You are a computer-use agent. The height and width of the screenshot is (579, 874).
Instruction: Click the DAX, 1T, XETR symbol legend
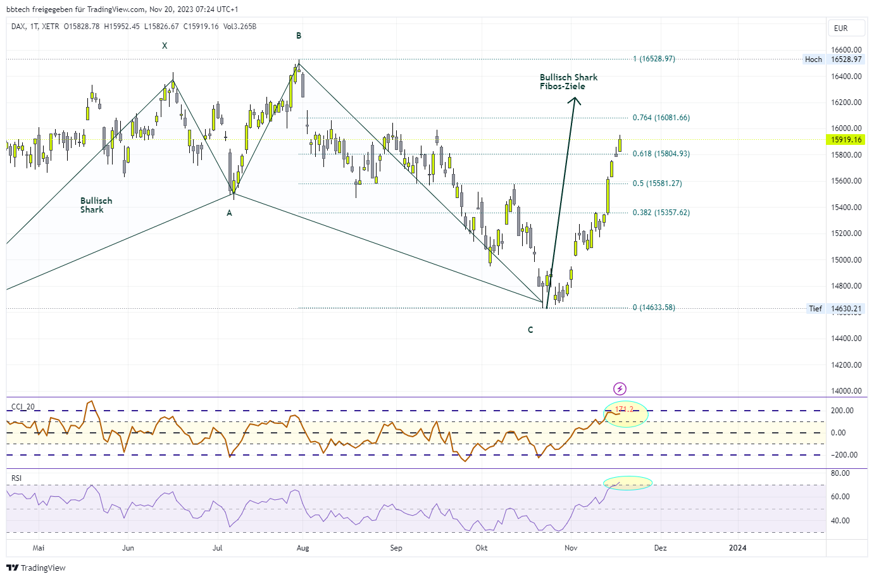35,27
